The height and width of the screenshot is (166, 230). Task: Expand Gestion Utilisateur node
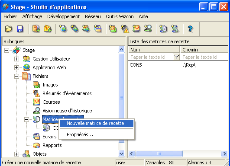16,59
